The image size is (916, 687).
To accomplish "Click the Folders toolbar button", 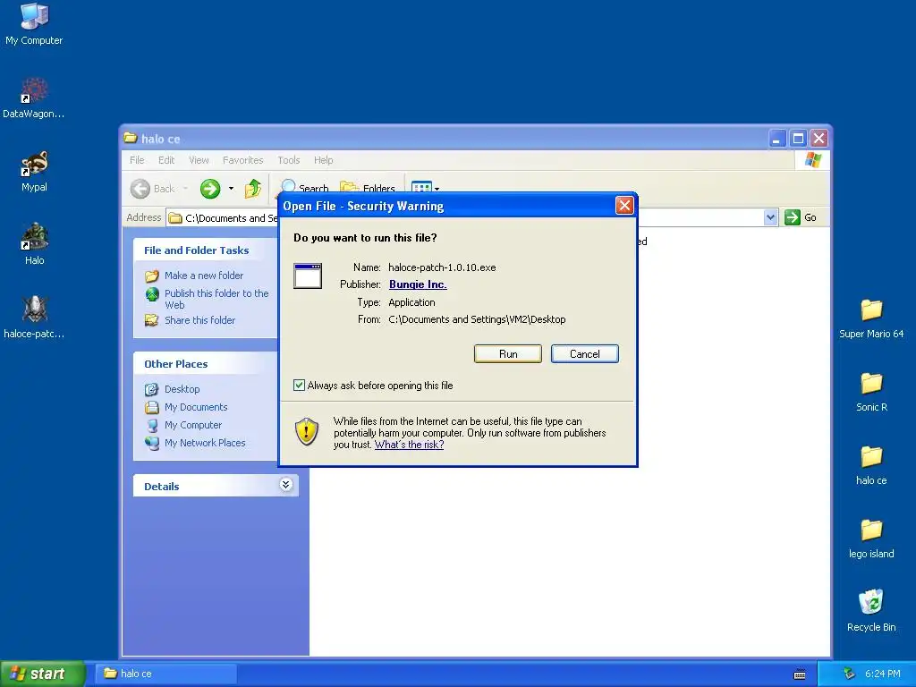I will click(x=368, y=189).
